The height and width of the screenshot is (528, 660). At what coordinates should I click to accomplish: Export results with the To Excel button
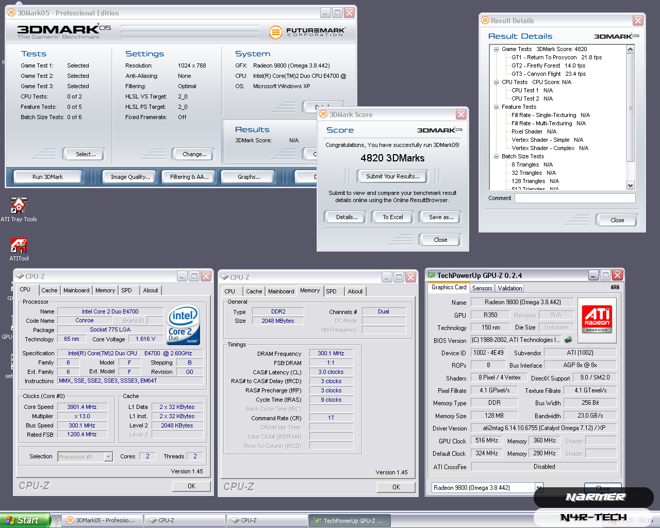click(393, 217)
